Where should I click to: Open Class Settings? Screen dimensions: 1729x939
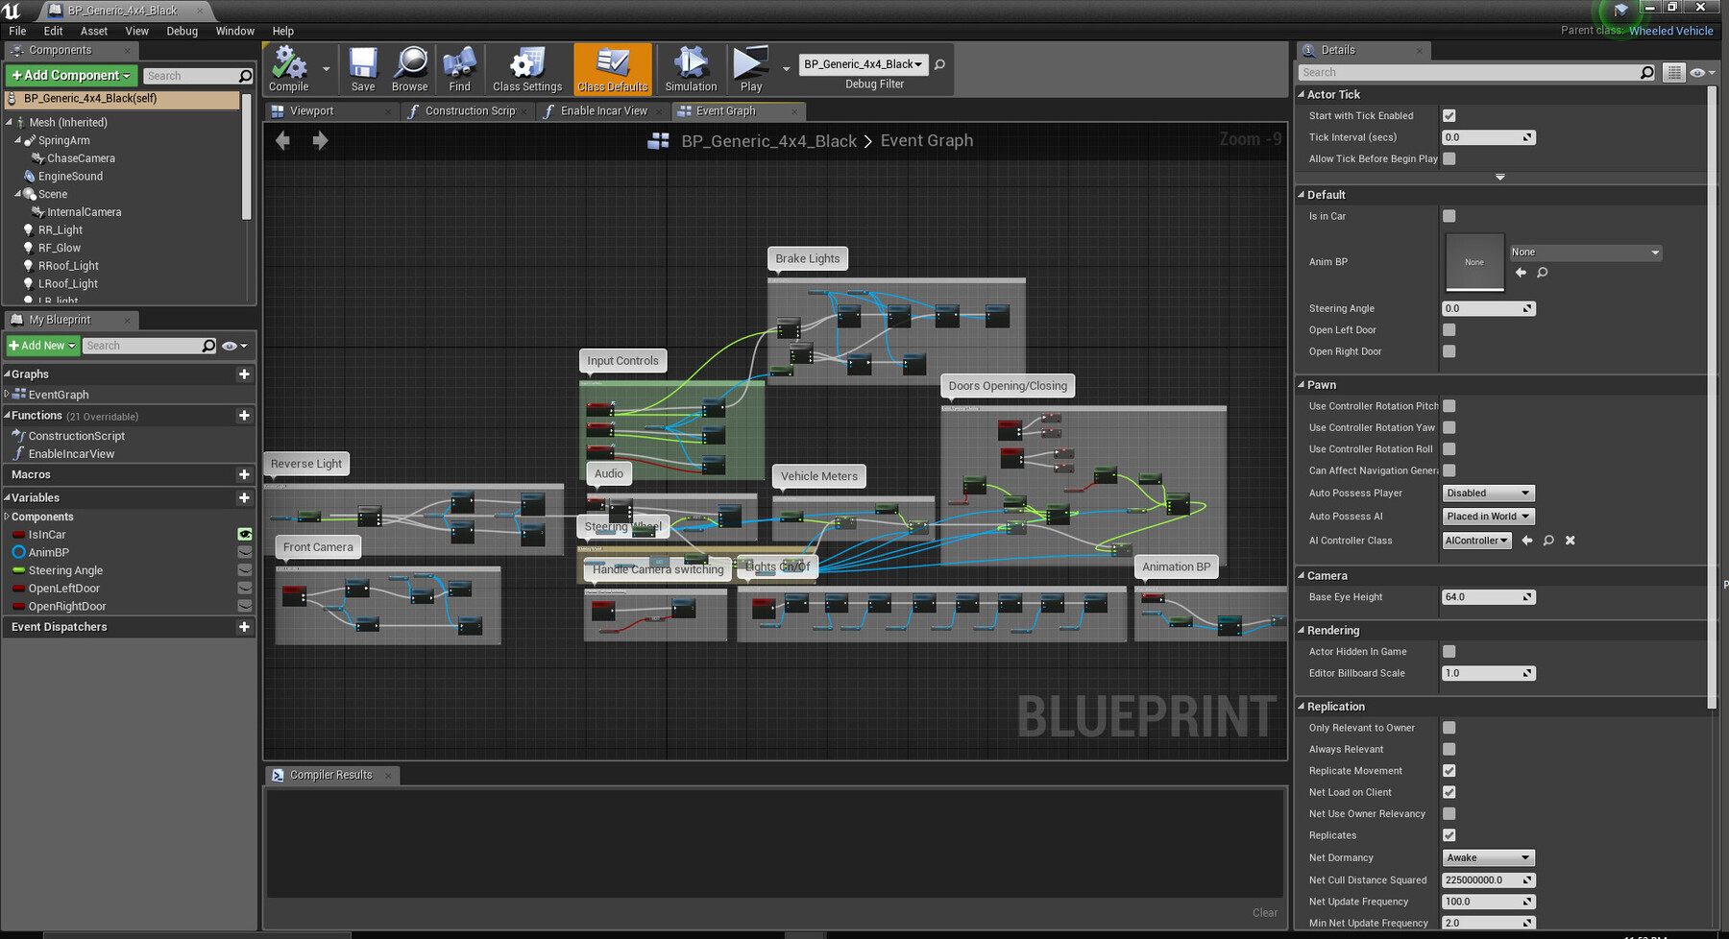coord(526,67)
